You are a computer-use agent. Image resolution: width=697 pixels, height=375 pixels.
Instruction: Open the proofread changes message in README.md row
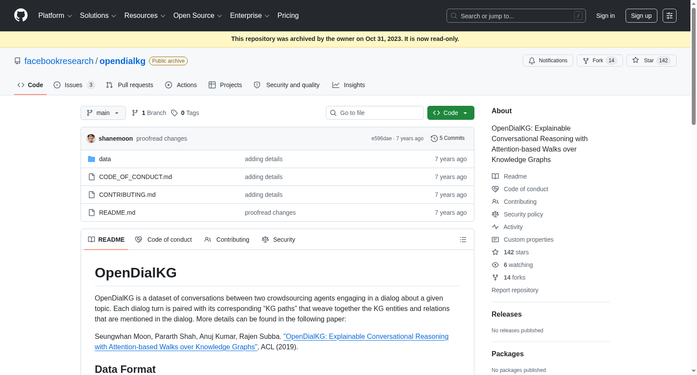click(x=270, y=213)
